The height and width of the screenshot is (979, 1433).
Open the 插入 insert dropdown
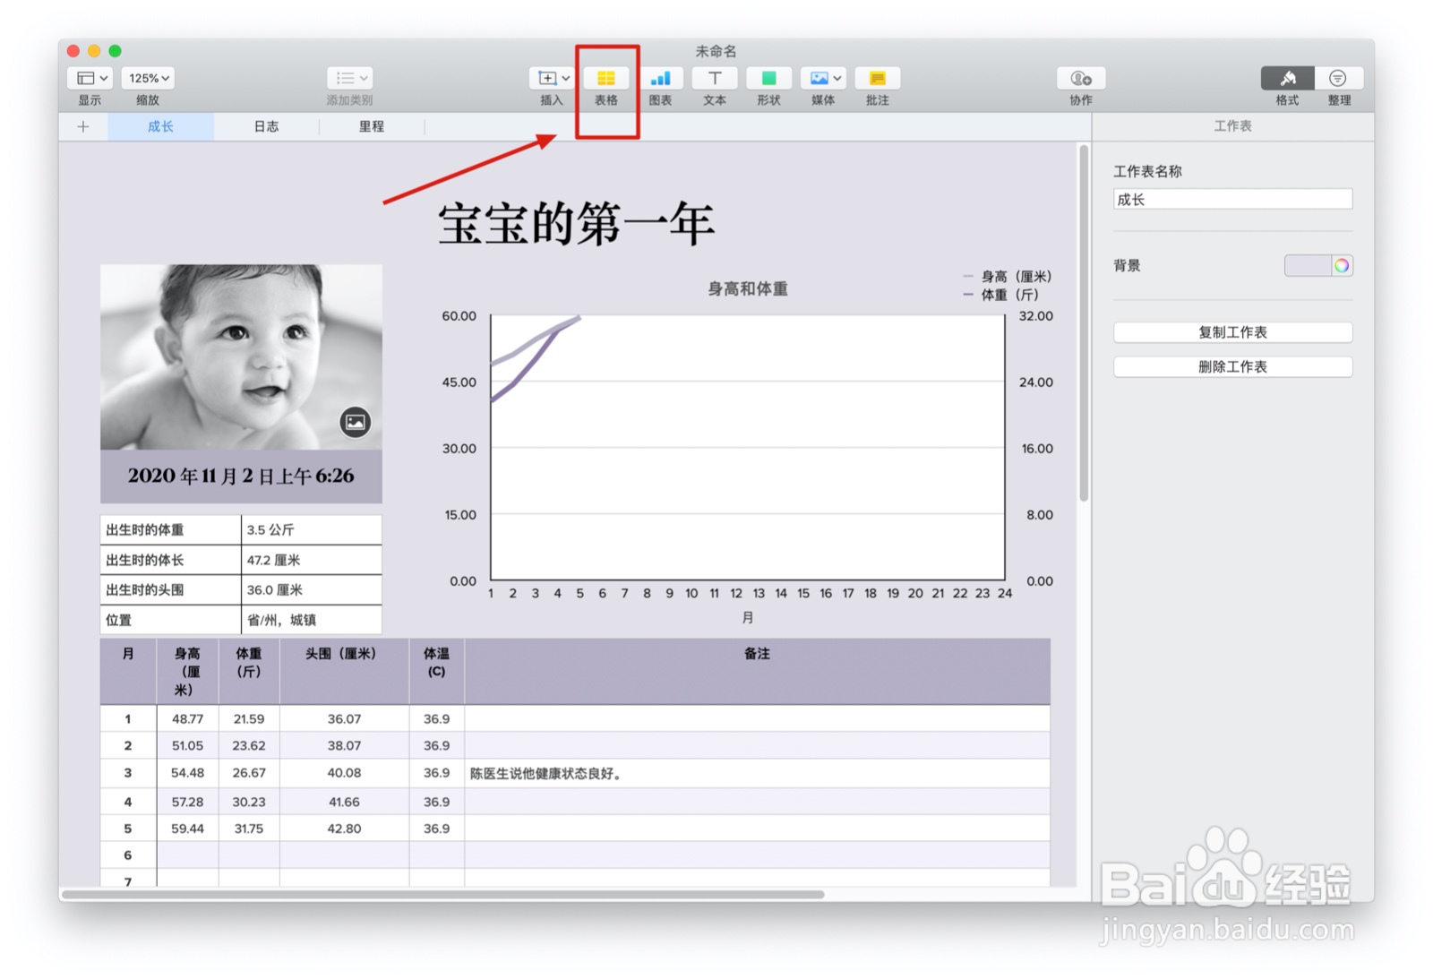[x=550, y=78]
